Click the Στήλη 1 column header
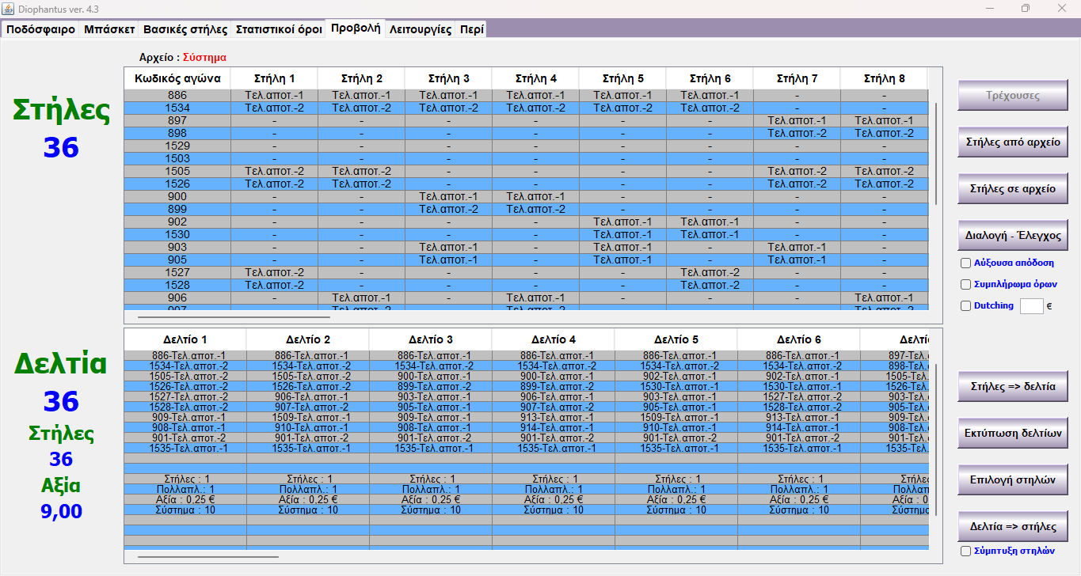This screenshot has width=1081, height=576. [275, 78]
